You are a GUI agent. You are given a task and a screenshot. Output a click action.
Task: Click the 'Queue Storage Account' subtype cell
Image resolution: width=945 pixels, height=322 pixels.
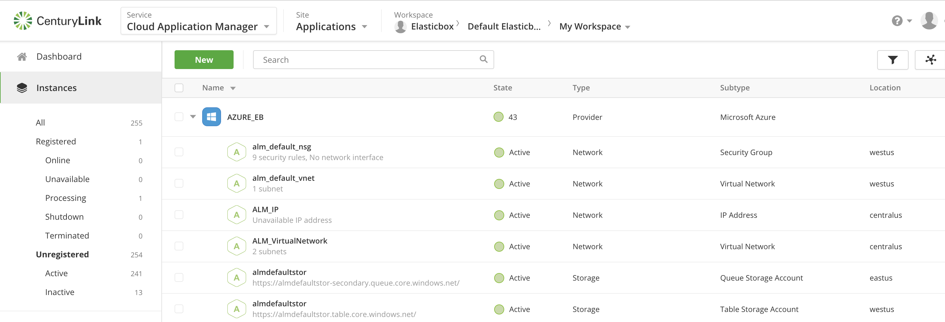[761, 278]
